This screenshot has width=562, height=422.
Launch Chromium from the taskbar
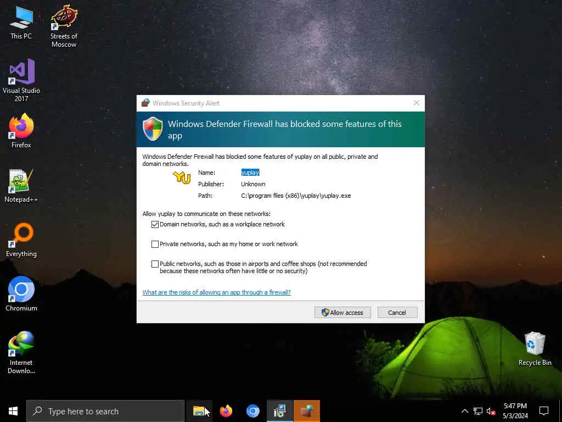pos(252,411)
